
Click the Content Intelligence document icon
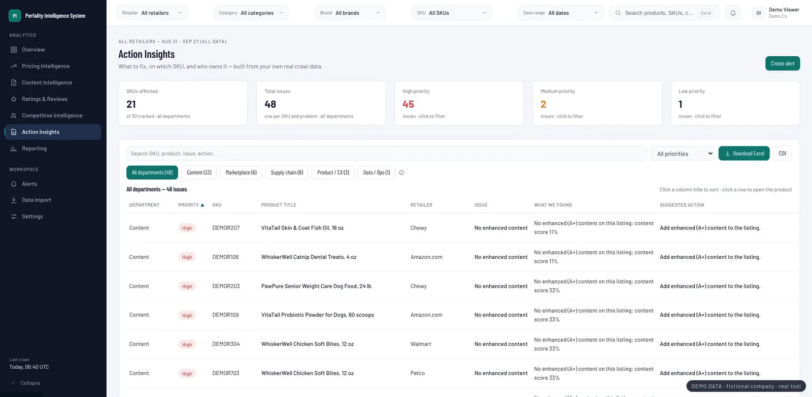[14, 83]
